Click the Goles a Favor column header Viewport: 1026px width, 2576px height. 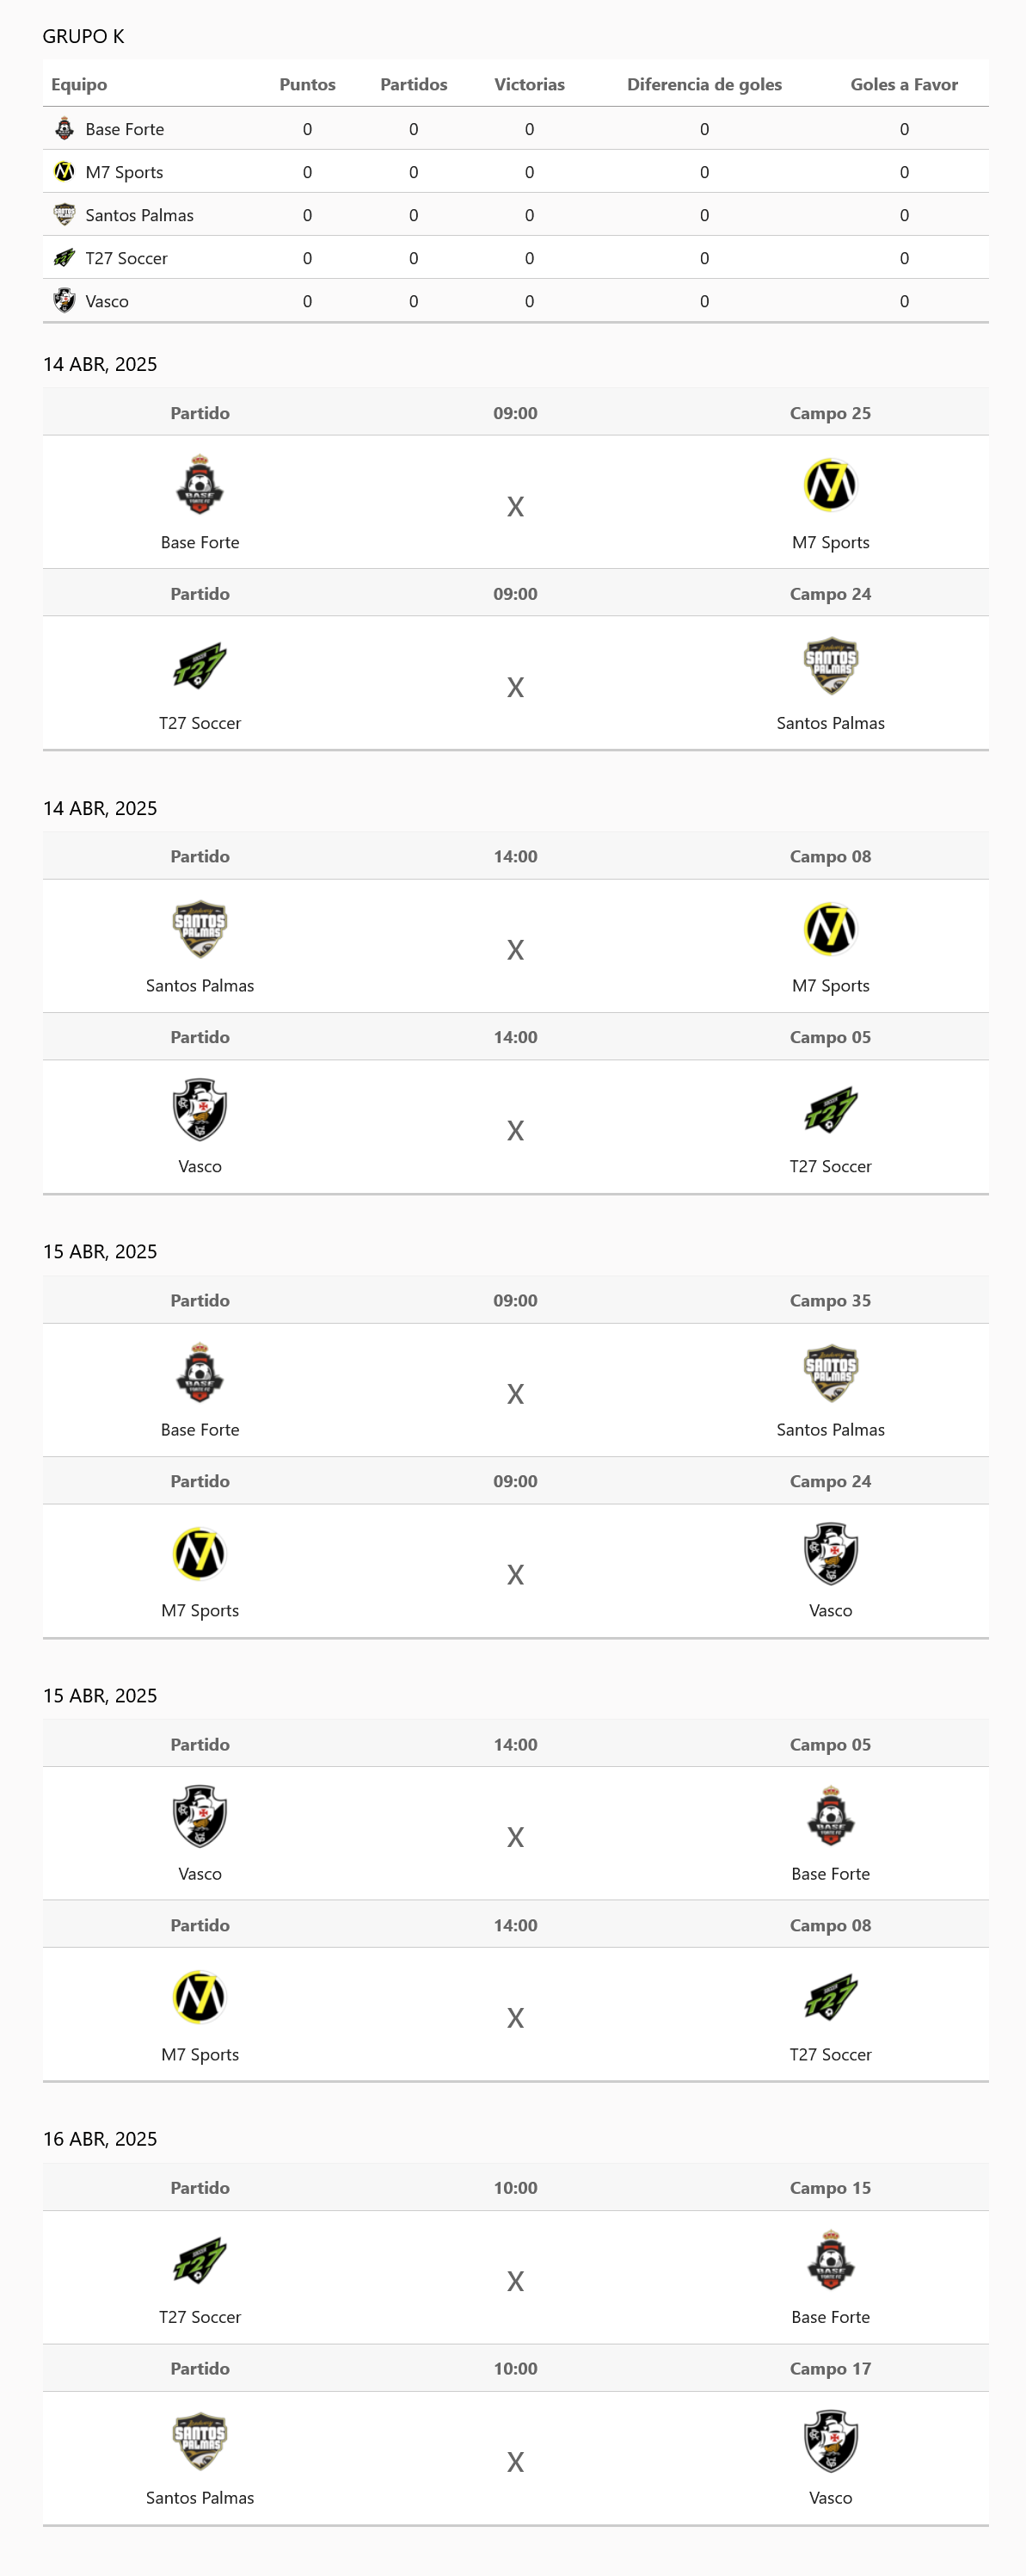click(904, 85)
